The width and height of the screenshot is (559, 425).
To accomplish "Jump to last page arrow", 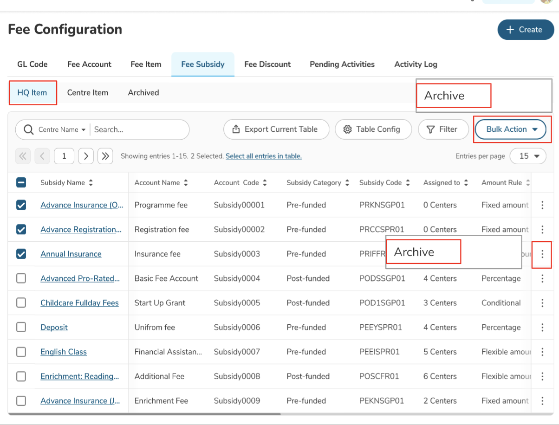I will point(105,156).
